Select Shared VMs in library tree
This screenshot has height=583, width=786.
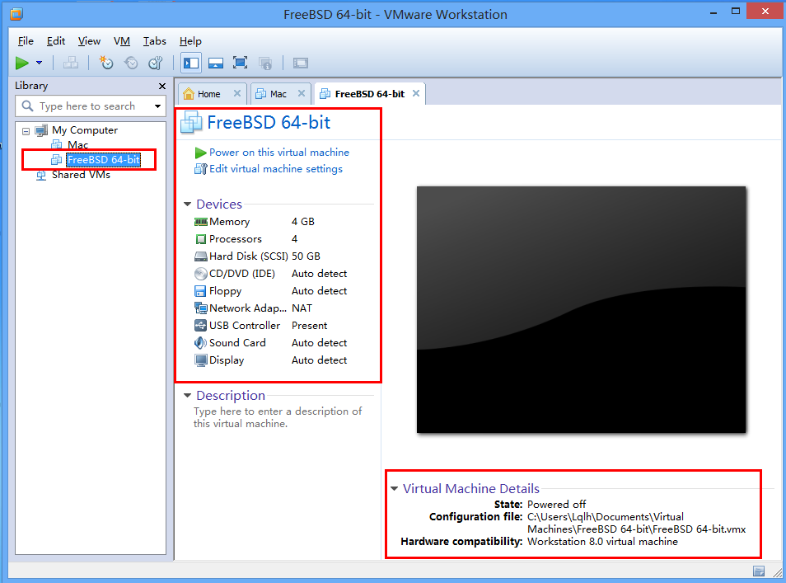click(x=81, y=175)
